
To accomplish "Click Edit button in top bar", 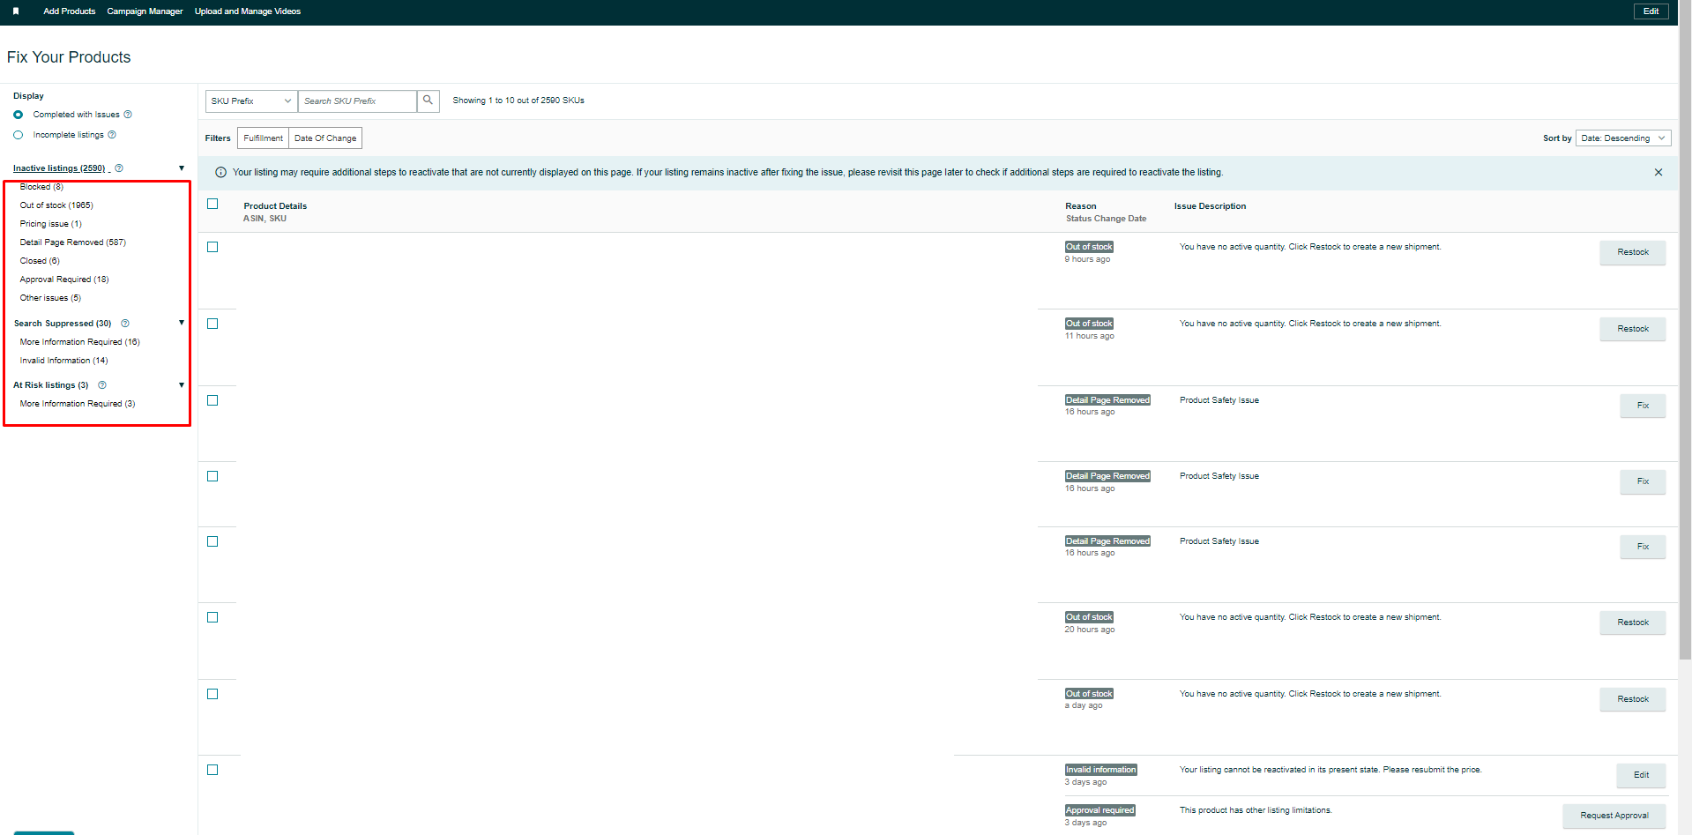I will point(1651,11).
